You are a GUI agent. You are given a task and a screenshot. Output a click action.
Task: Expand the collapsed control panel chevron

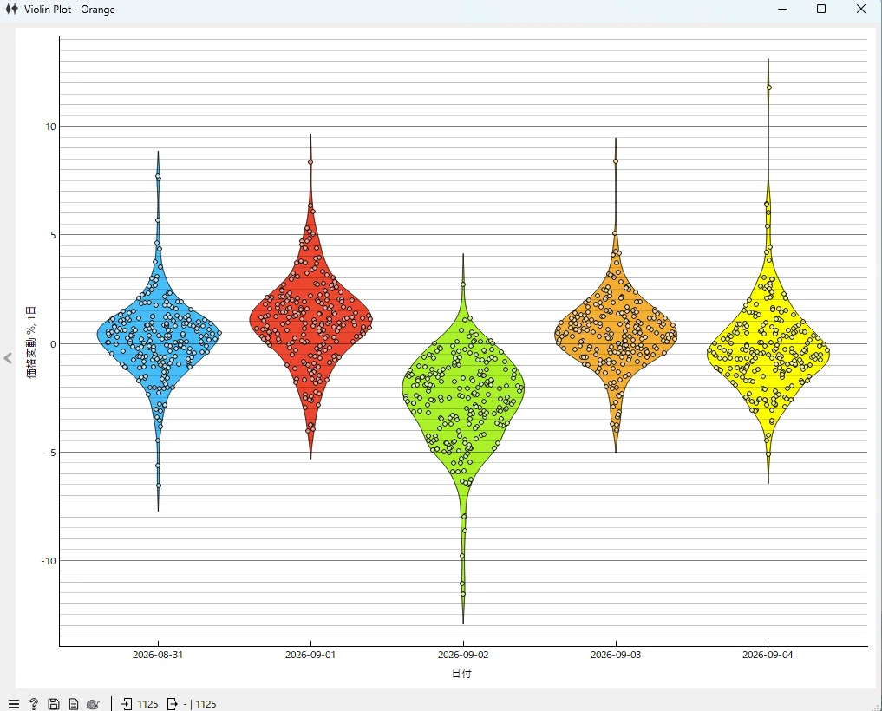(x=8, y=358)
